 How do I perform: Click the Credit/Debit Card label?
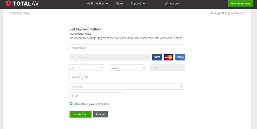tap(80, 34)
